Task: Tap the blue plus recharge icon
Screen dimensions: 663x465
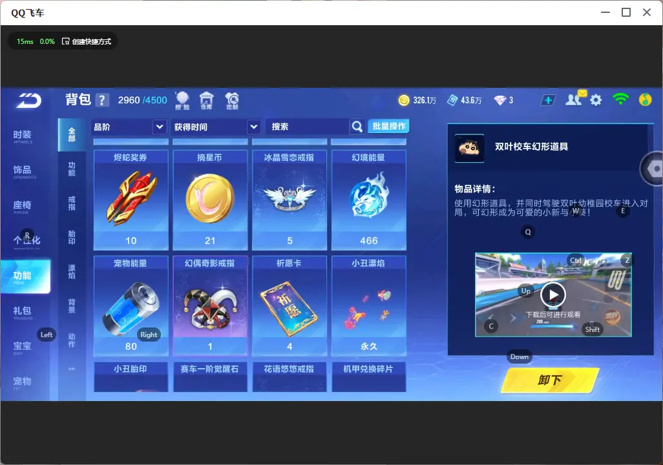Action: click(547, 100)
